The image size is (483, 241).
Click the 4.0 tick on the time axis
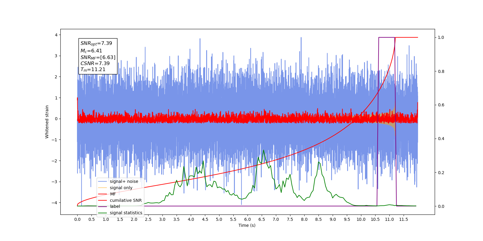point(191,219)
